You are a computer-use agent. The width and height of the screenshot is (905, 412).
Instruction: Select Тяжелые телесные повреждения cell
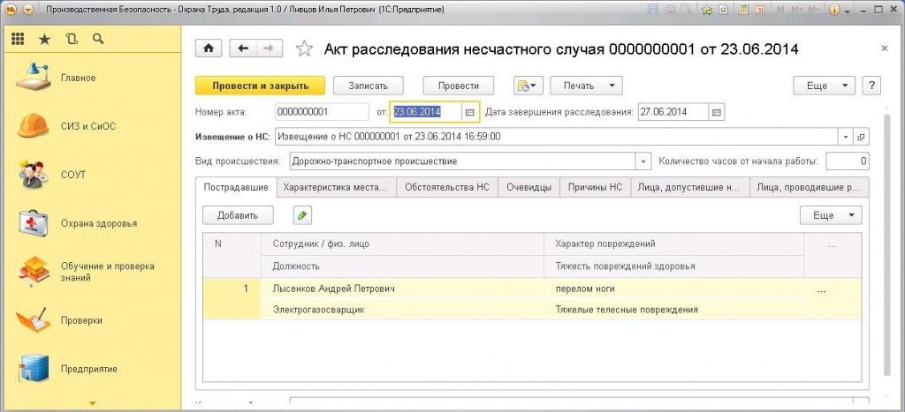tap(673, 310)
